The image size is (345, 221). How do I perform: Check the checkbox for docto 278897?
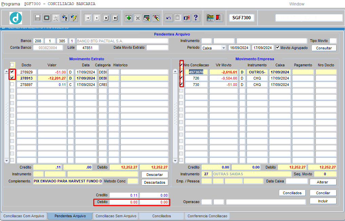(x=12, y=84)
